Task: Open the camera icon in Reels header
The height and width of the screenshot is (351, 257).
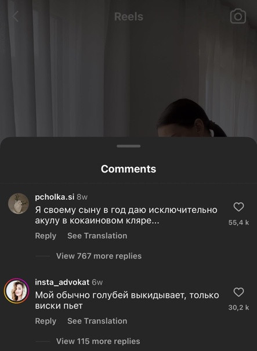Action: 238,16
